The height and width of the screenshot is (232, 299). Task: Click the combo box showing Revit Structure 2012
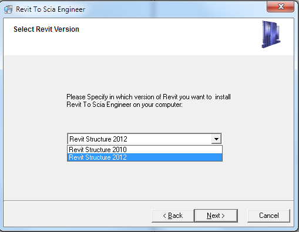coord(145,139)
